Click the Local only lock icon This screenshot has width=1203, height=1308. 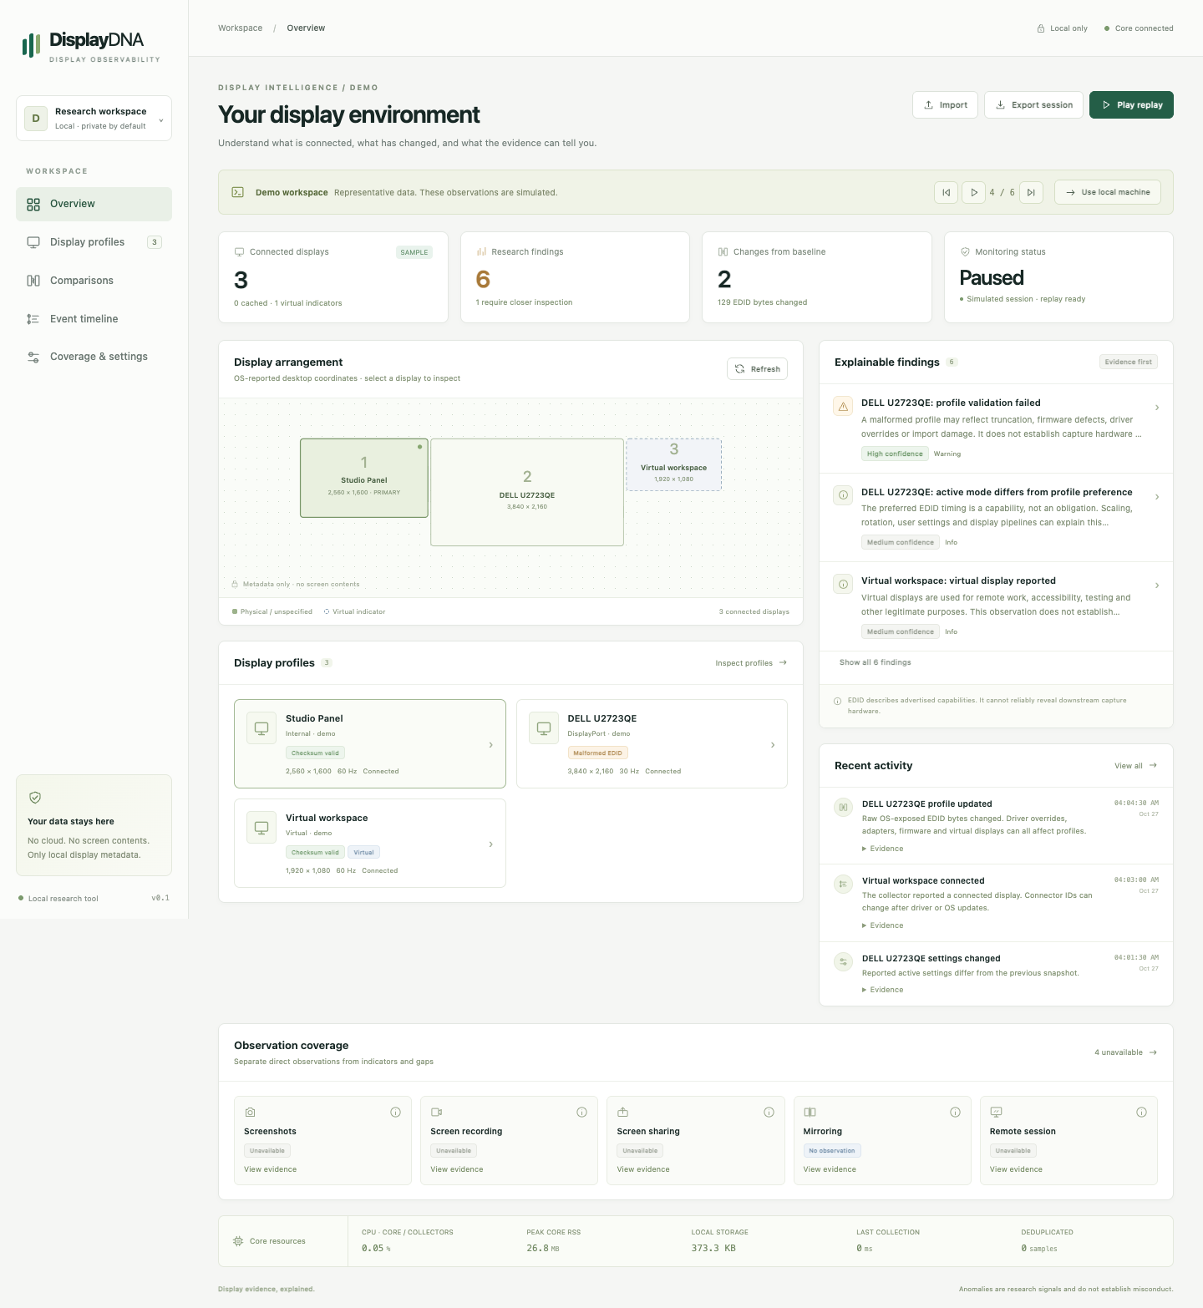(1041, 28)
